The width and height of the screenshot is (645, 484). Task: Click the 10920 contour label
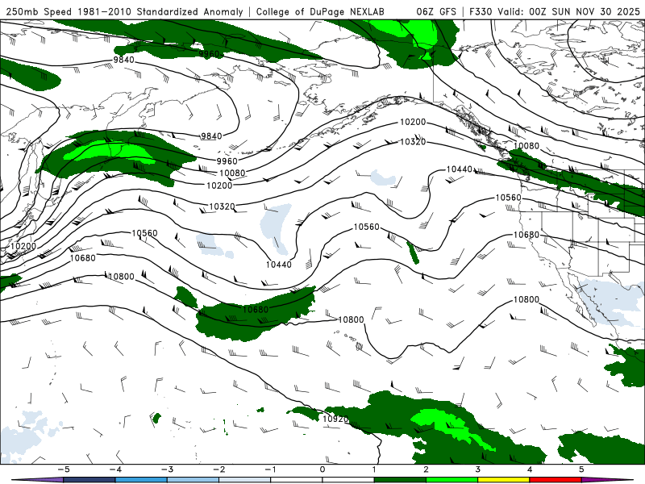(335, 419)
